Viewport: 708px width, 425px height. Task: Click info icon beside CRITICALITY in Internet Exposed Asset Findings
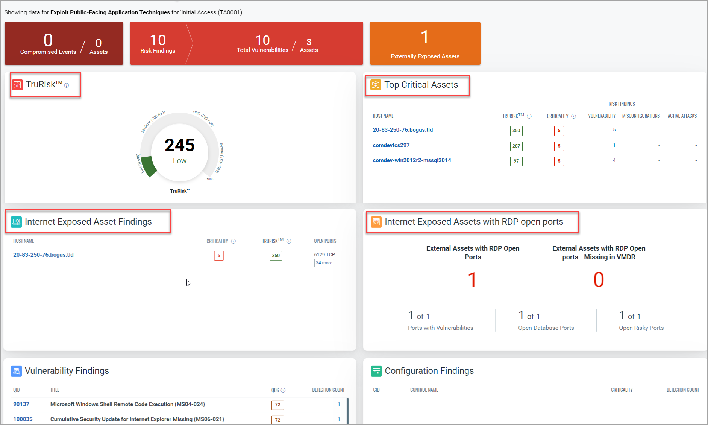click(233, 241)
